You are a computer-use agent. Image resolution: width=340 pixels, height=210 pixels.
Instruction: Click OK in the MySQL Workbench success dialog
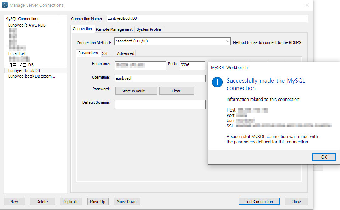324,157
